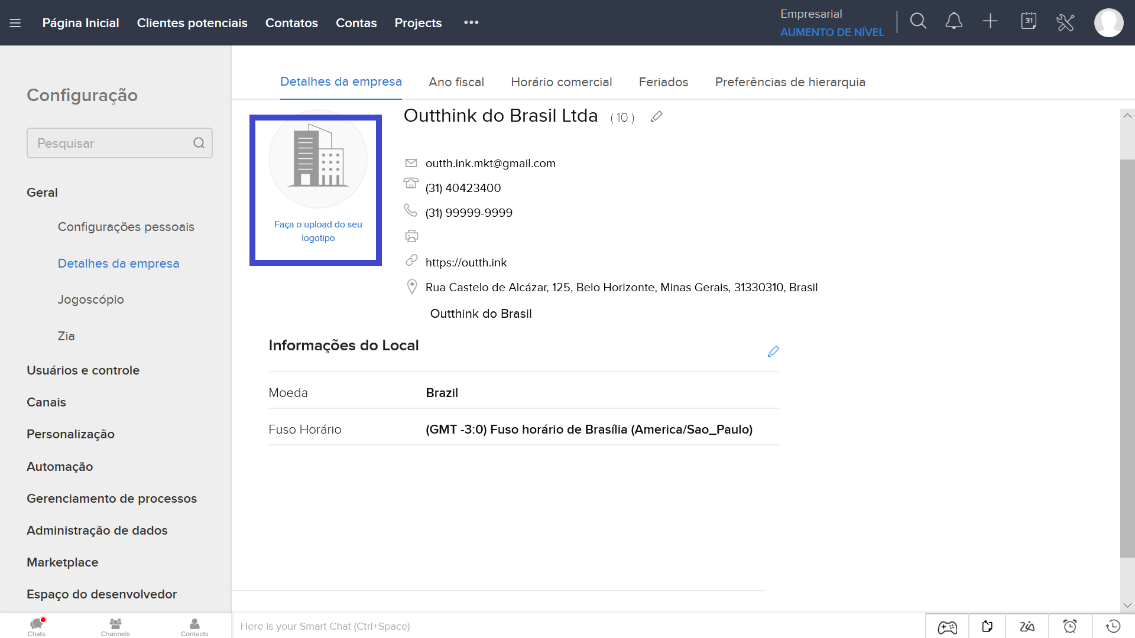The height and width of the screenshot is (638, 1135).
Task: Open the hamburger menu icon
Action: tap(15, 23)
